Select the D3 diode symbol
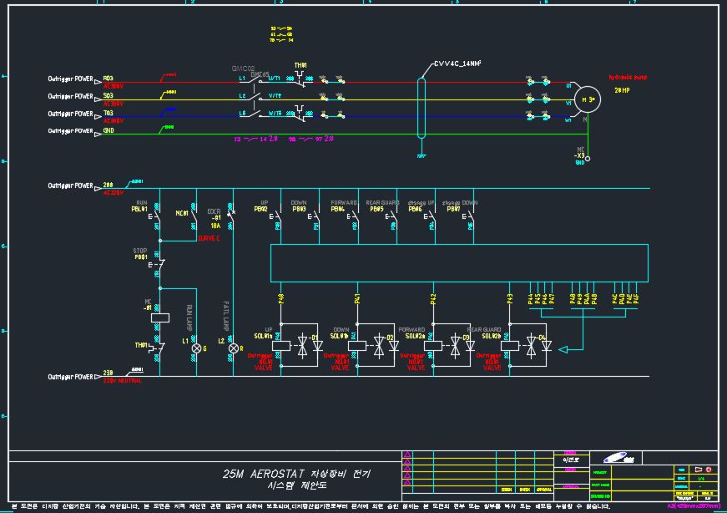The height and width of the screenshot is (513, 727). click(x=470, y=345)
